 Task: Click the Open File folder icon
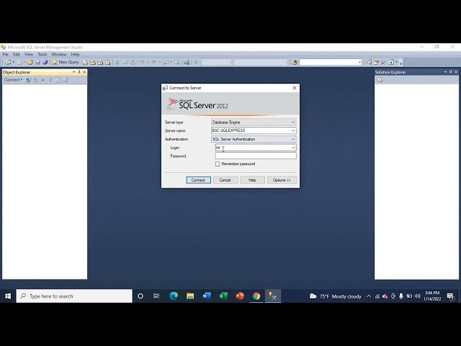(x=30, y=63)
